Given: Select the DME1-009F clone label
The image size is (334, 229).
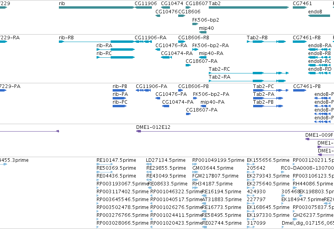Looking at the screenshot, I should [319, 135].
